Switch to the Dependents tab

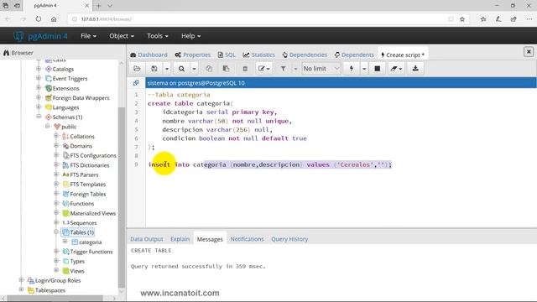354,55
